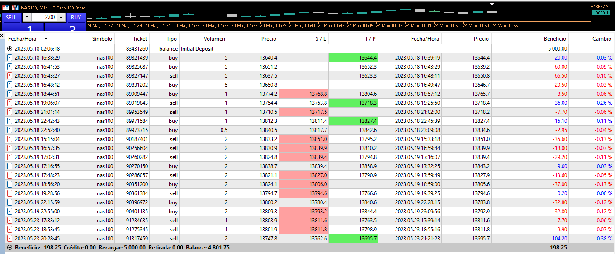615x254 pixels.
Task: Click the SELL button
Action: [x=11, y=18]
